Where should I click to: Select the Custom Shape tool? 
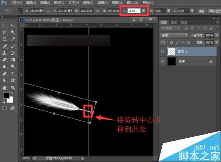click(x=13, y=81)
